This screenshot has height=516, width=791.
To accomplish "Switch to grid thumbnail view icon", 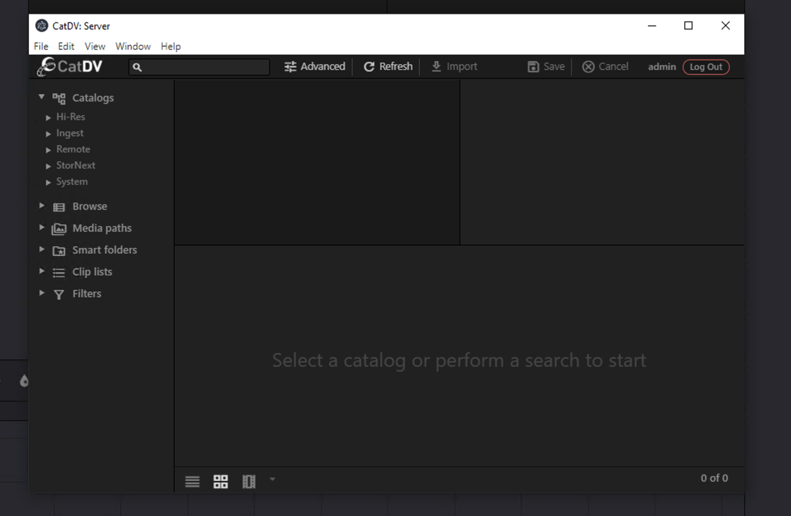I will pos(220,482).
